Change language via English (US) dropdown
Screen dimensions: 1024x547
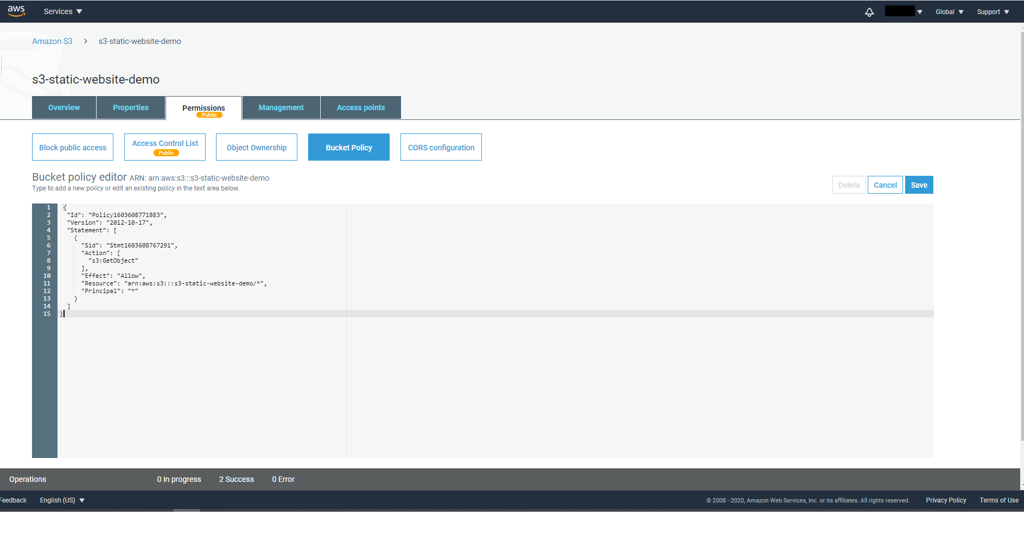(62, 500)
